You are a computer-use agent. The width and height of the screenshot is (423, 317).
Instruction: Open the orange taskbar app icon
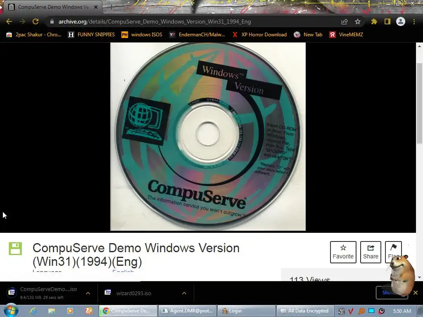tap(89, 311)
